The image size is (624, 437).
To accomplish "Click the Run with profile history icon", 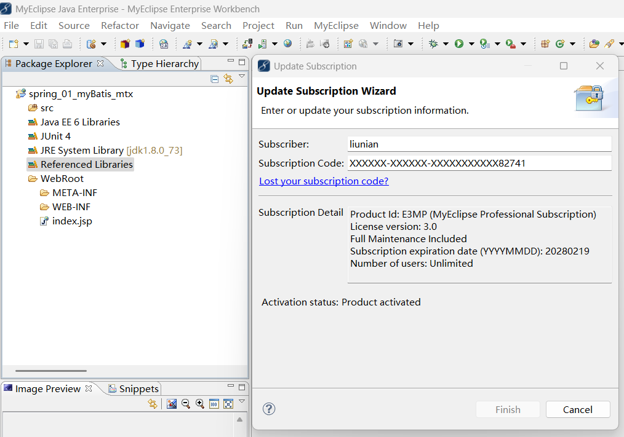I will [x=485, y=44].
